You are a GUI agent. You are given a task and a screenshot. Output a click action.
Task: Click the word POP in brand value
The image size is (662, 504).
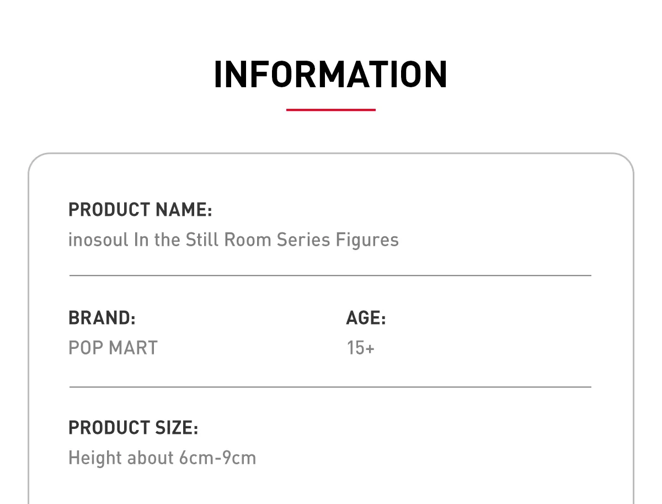[86, 348]
